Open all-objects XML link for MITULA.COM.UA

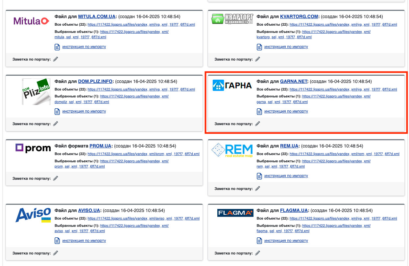141,25
